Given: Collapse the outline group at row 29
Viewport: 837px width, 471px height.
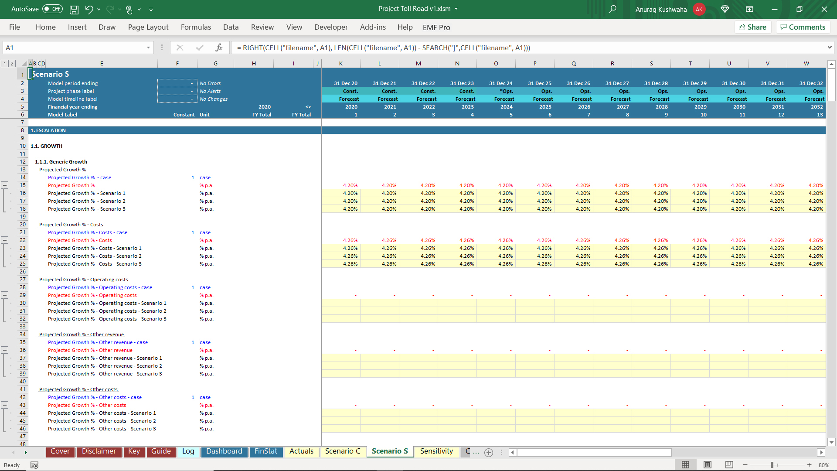Looking at the screenshot, I should [x=5, y=295].
